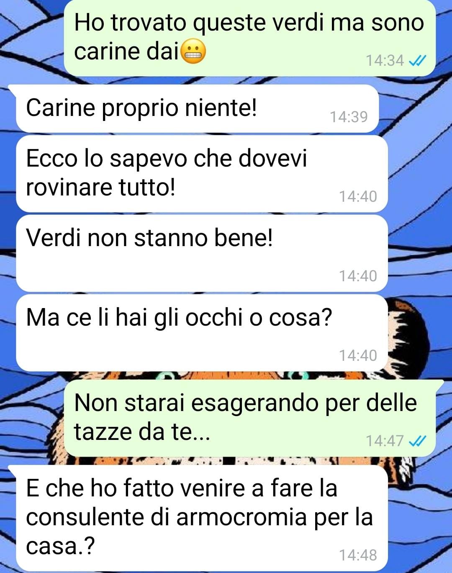The width and height of the screenshot is (452, 573).
Task: Select the sent message about 'tazze da te'
Action: point(250,418)
